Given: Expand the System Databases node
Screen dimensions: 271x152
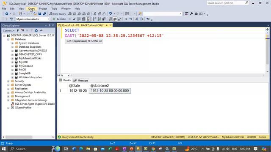Looking at the screenshot, I should pyautogui.click(x=12, y=43).
